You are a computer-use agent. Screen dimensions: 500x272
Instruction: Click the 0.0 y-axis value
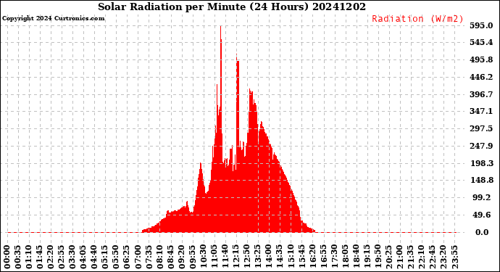point(482,232)
